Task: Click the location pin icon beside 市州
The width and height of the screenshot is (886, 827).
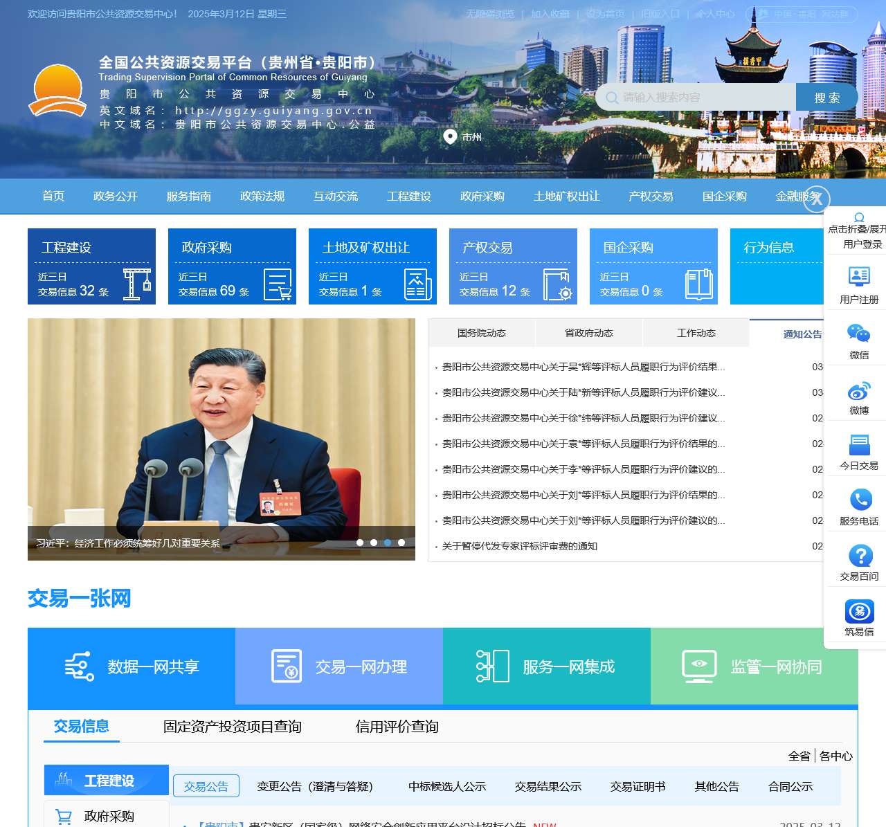Action: point(450,137)
